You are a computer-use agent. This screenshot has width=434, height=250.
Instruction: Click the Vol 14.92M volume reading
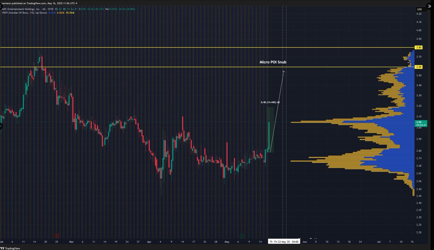point(111,9)
